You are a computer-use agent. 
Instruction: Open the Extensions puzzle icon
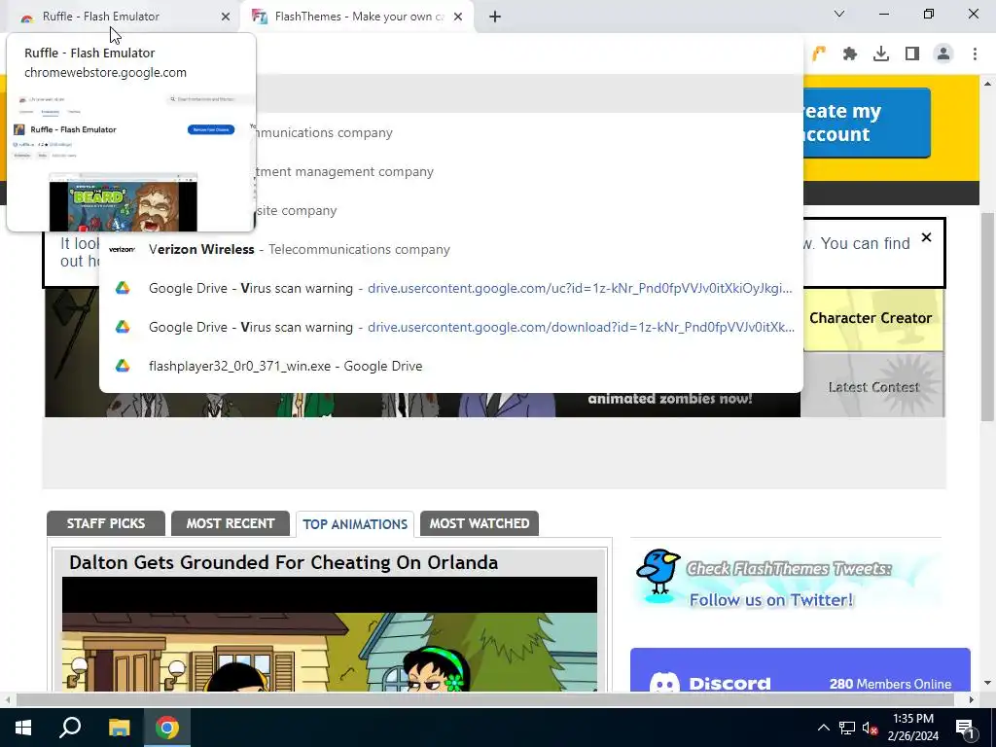[850, 54]
